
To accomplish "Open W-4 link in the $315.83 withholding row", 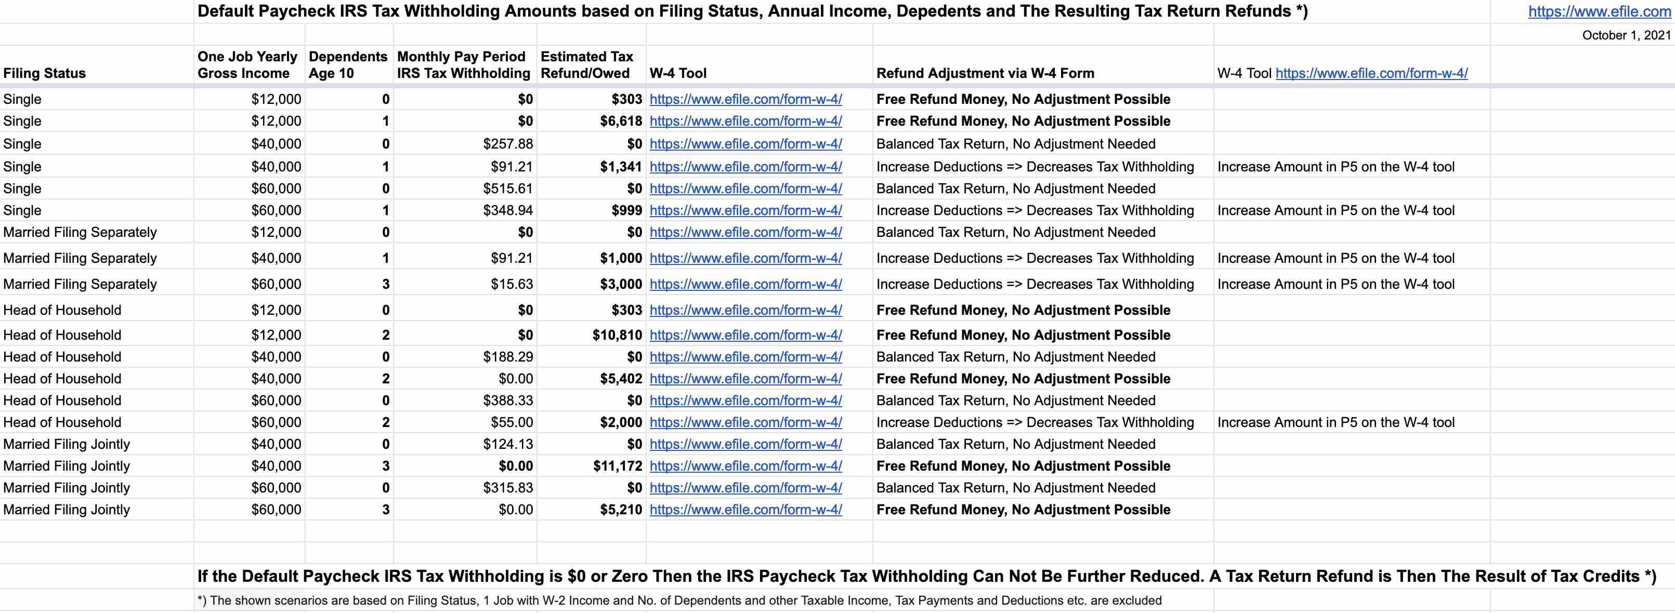I will 746,487.
